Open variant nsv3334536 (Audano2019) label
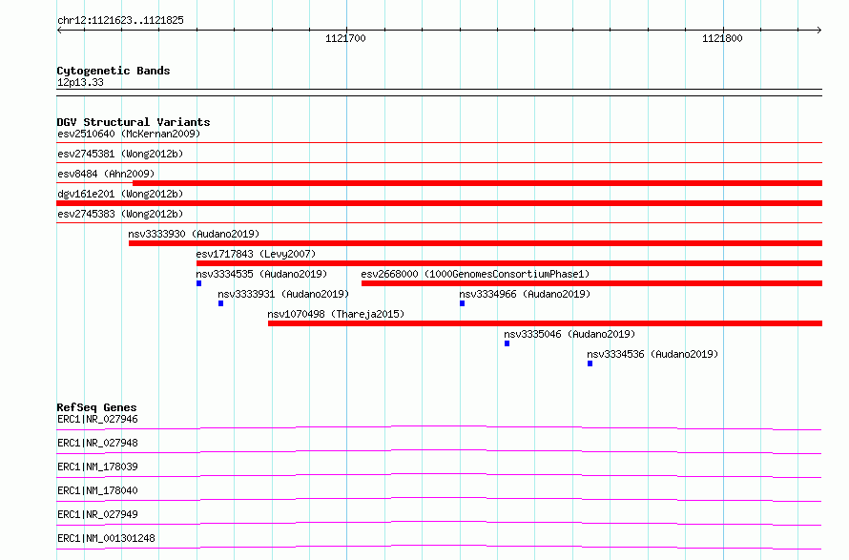Screen dimensions: 849x560 point(652,354)
